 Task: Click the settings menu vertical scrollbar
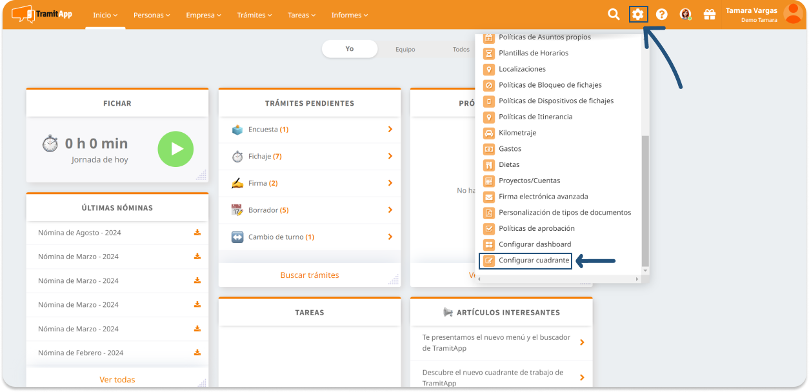[645, 200]
